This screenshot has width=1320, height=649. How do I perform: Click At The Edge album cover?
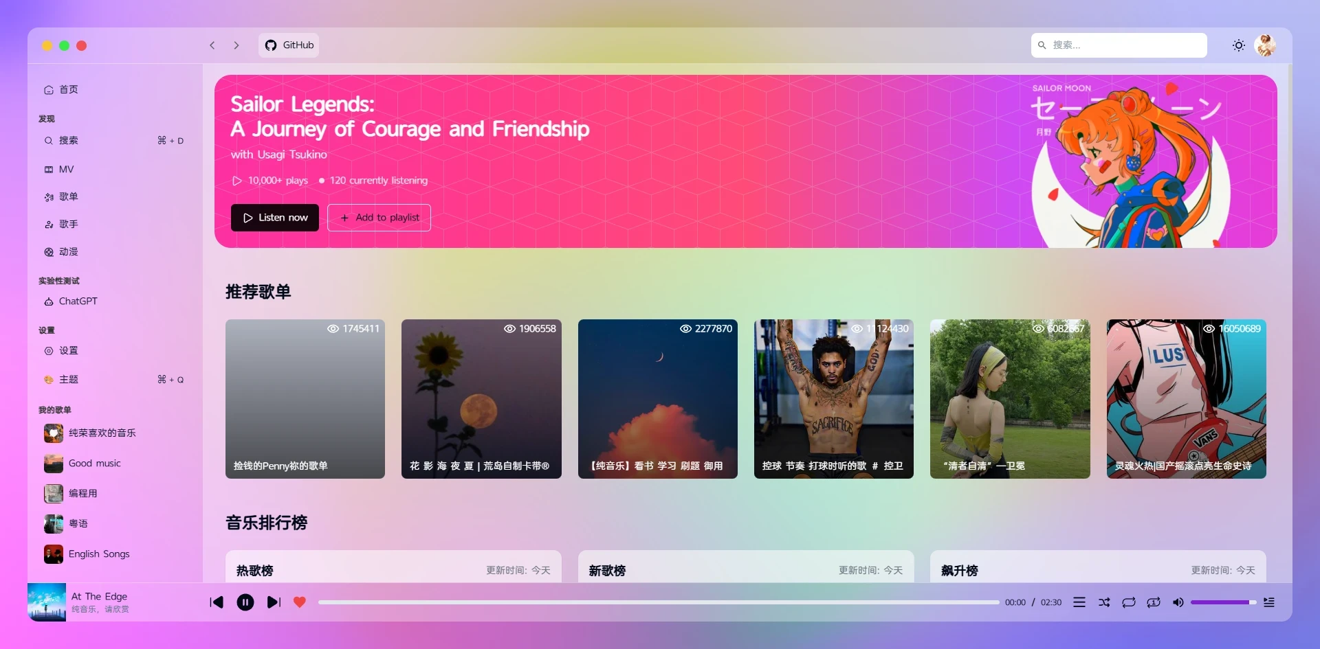click(47, 602)
